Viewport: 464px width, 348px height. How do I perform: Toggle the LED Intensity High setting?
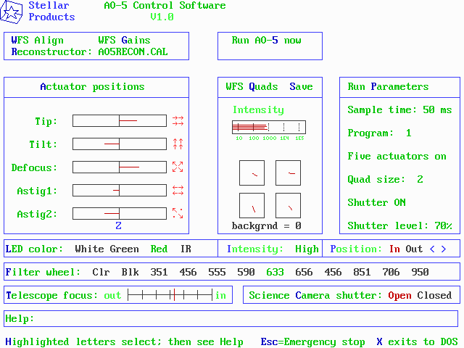tap(307, 249)
